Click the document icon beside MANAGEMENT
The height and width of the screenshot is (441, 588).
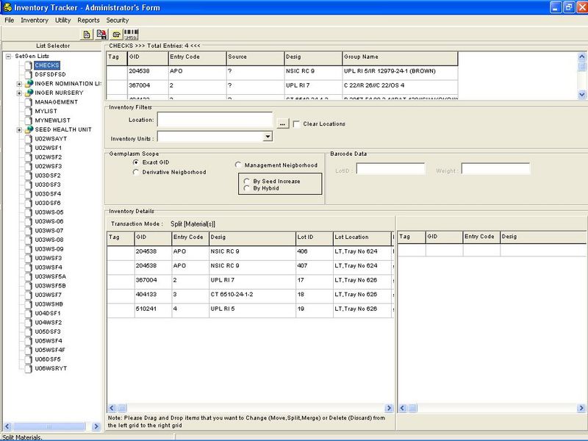[29, 102]
